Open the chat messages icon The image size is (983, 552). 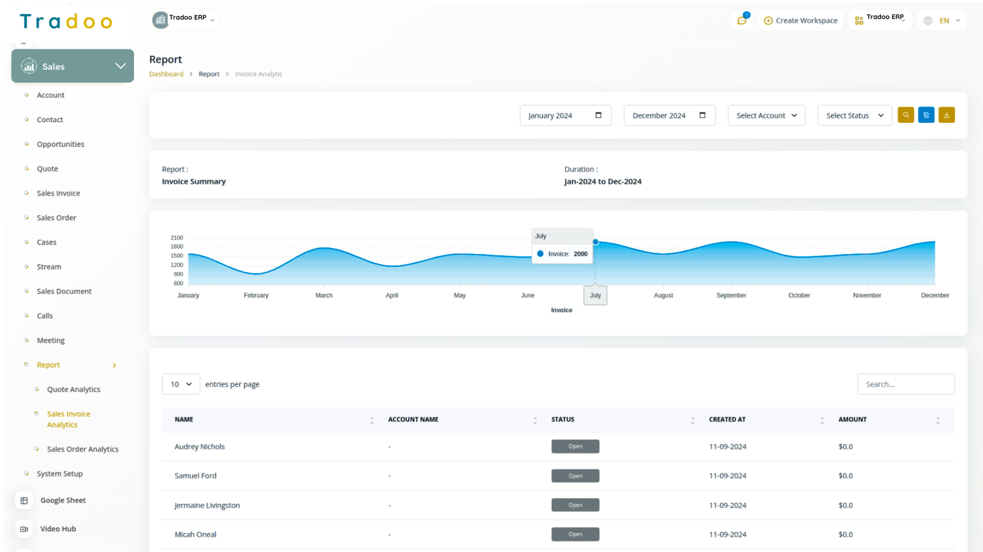coord(742,20)
